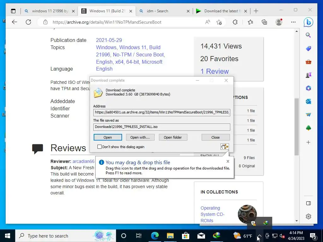Open the sidebar Microsoft 365 icon
Image resolution: width=323 pixels, height=242 pixels.
tap(308, 88)
